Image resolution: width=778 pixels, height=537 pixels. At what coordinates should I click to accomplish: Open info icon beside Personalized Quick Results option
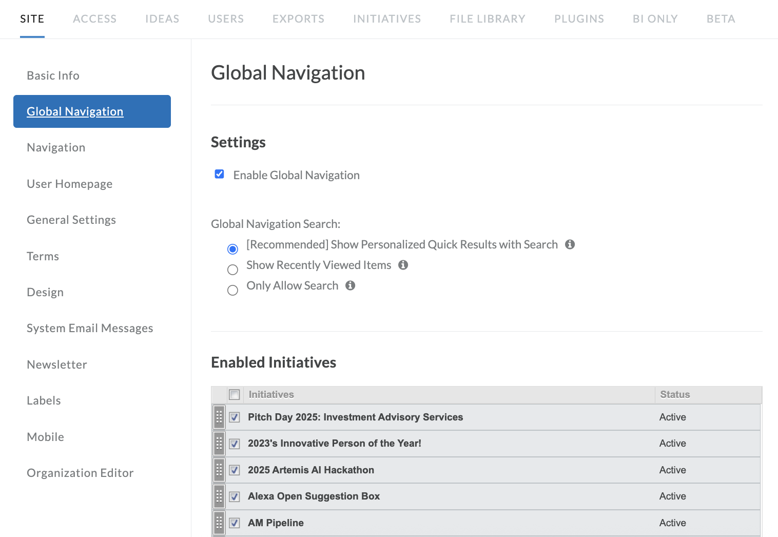570,244
